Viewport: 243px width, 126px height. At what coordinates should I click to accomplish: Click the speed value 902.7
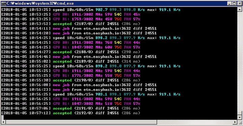(x=101, y=10)
